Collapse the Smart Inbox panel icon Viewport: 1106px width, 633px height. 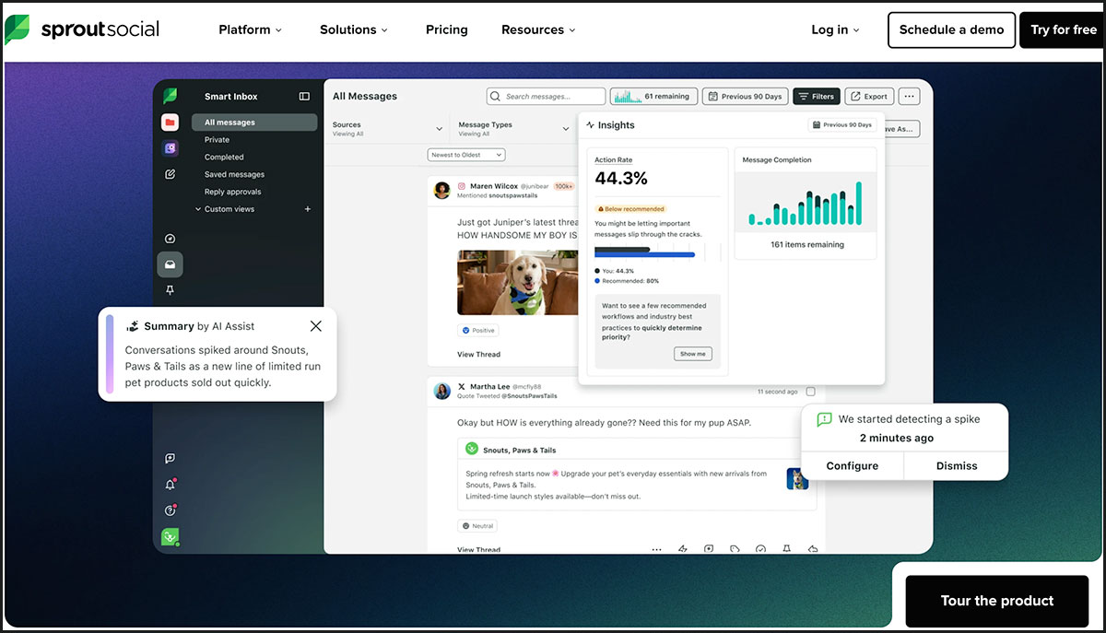pyautogui.click(x=304, y=96)
